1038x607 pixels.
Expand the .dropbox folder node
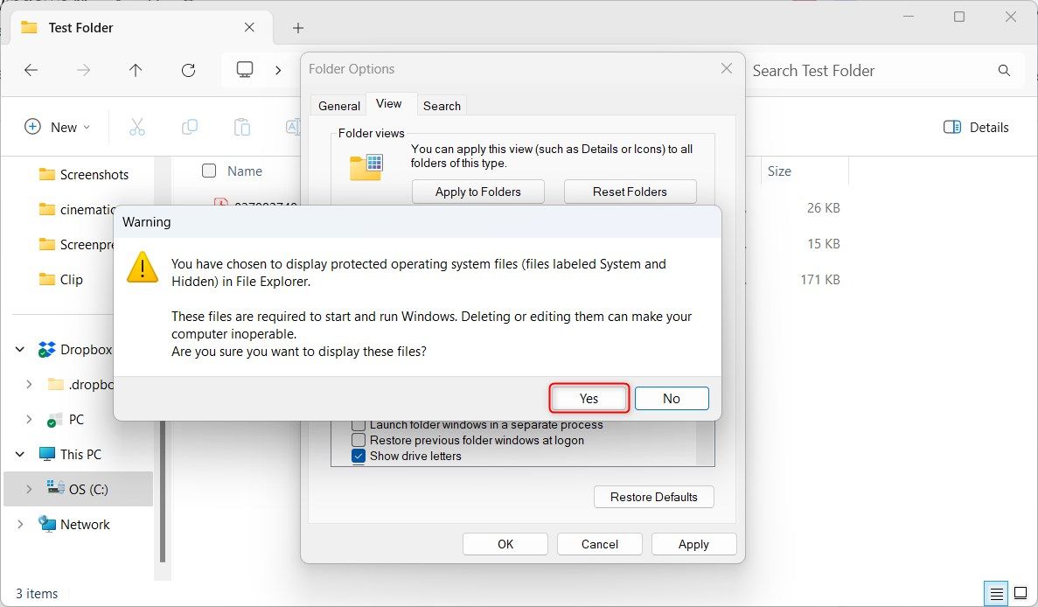click(29, 385)
